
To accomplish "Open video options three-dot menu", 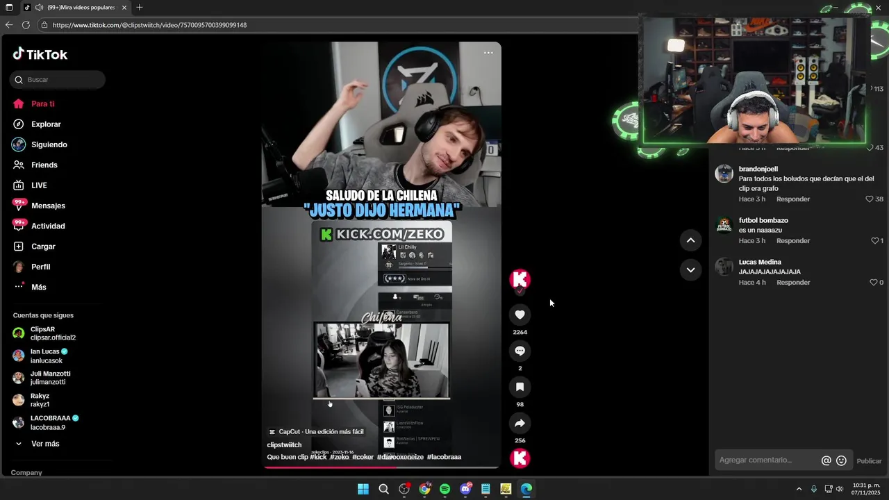I will [488, 53].
